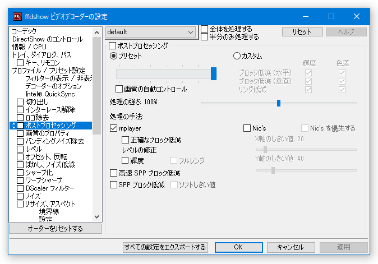Click the キャンセル button

point(291,247)
